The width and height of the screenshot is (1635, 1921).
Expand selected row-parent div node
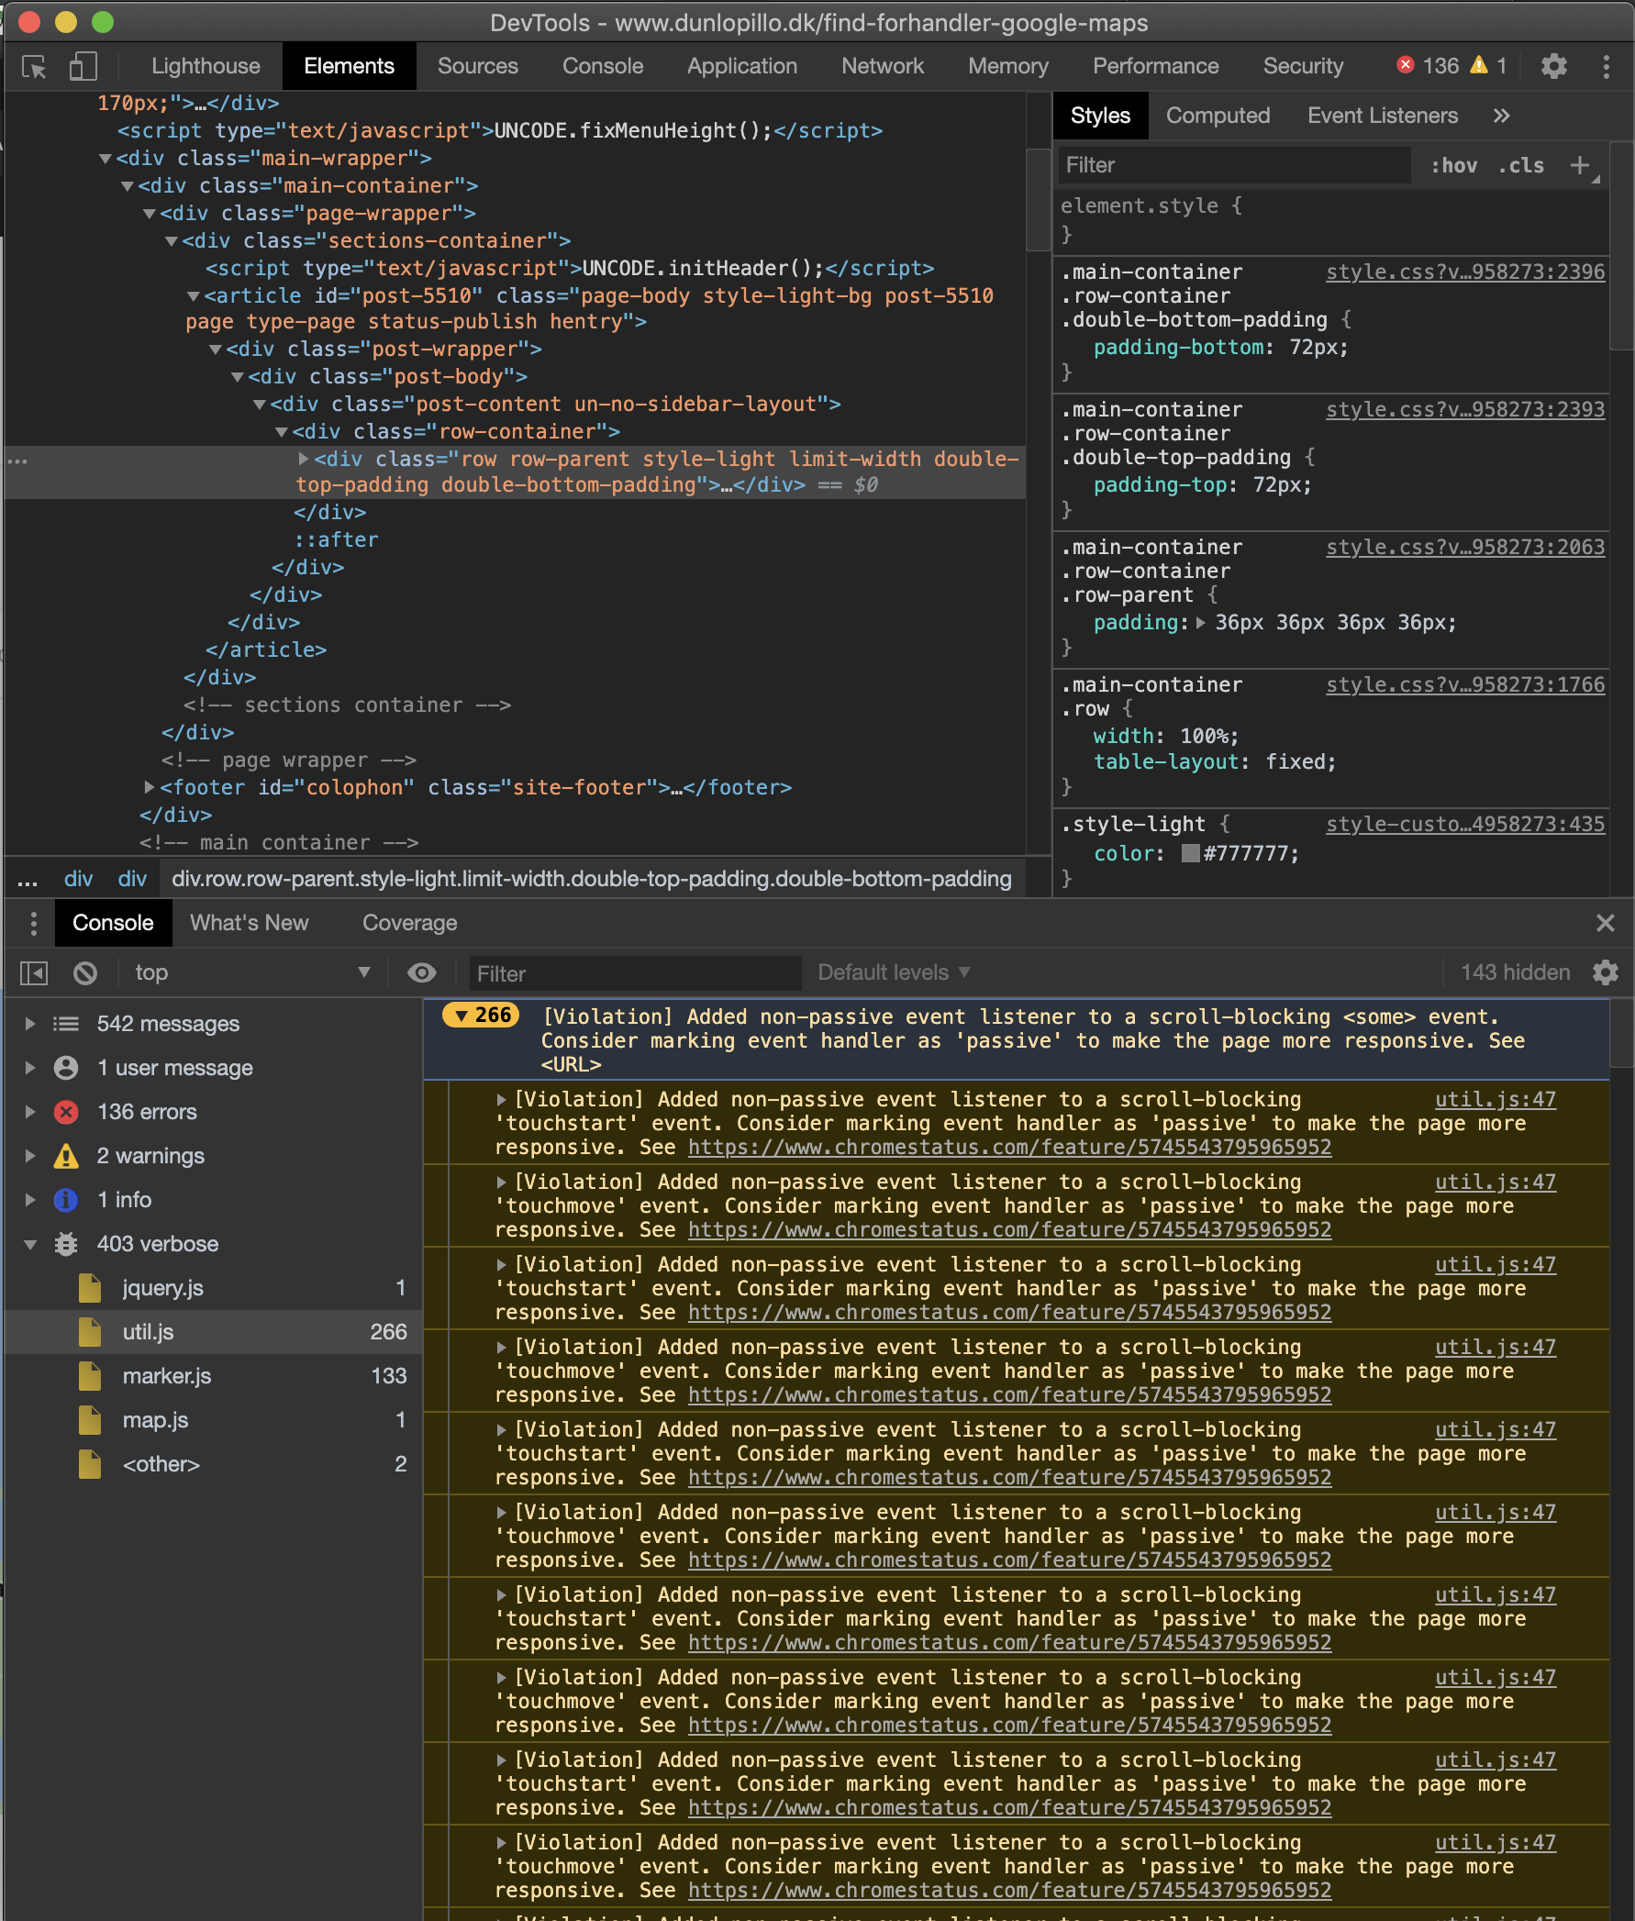click(303, 459)
